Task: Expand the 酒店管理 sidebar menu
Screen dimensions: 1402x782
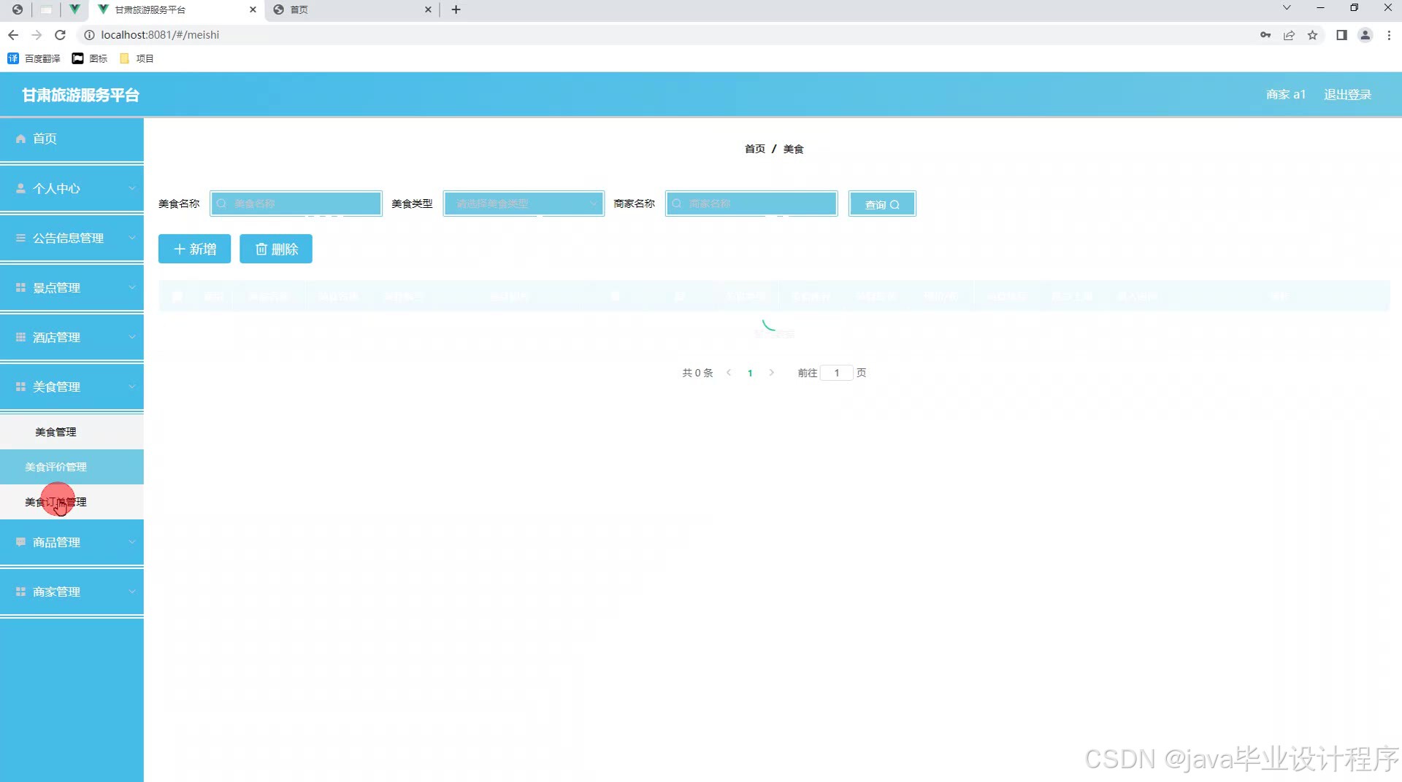Action: 72,337
